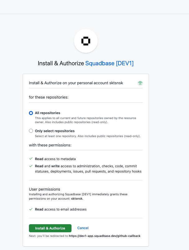
Task: Select the Only select repositories radio option
Action: click(31, 131)
